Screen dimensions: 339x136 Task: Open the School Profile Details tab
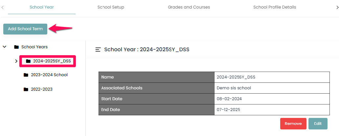pyautogui.click(x=275, y=7)
